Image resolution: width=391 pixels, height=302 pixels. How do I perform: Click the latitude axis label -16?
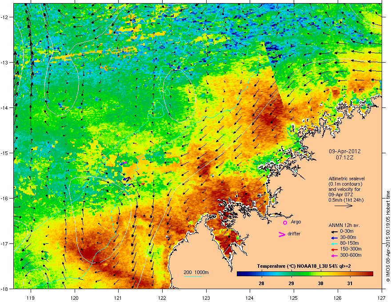[x=4, y=199]
